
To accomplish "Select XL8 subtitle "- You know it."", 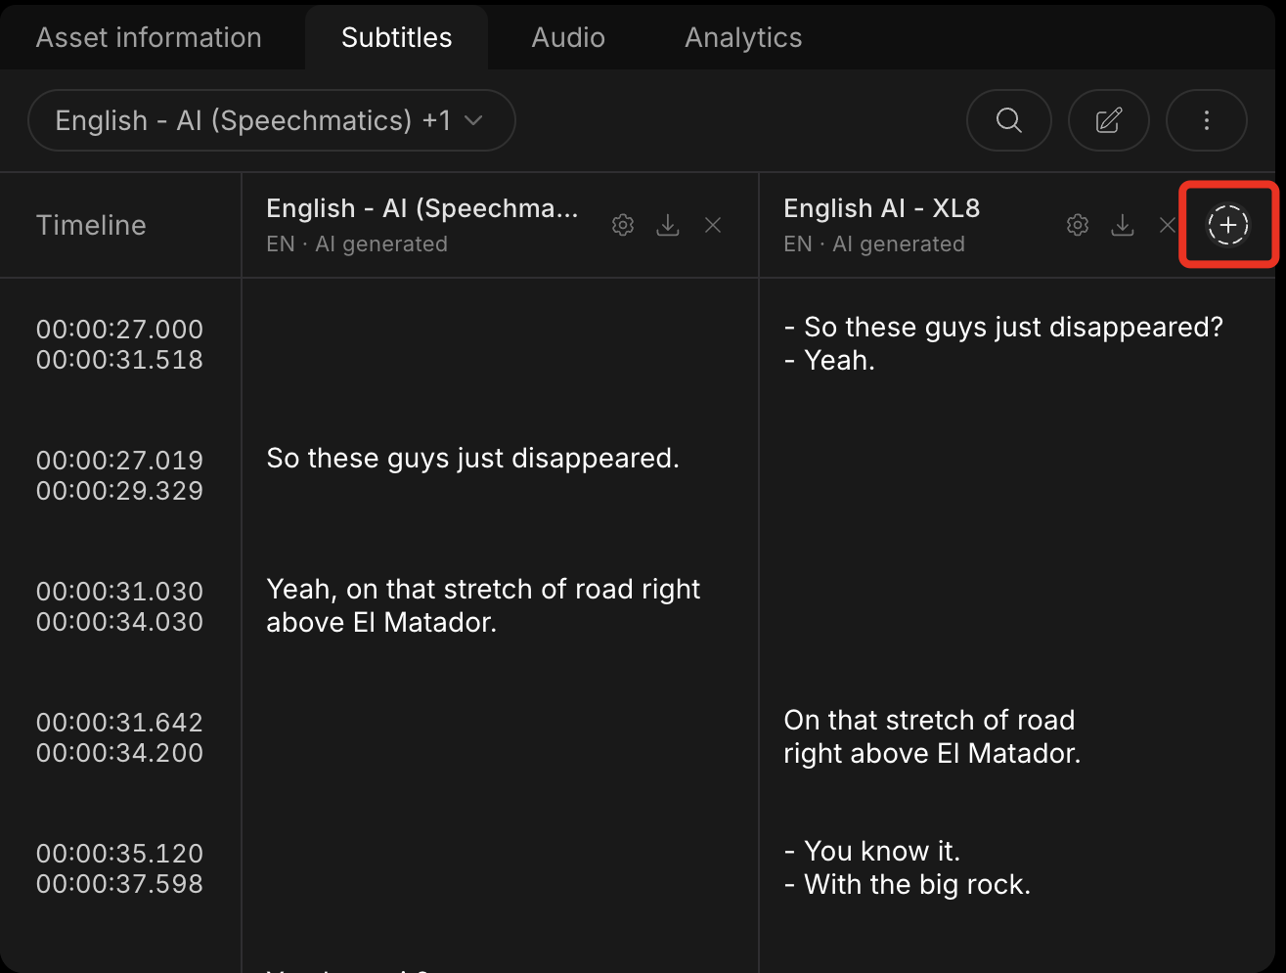I will click(x=872, y=851).
